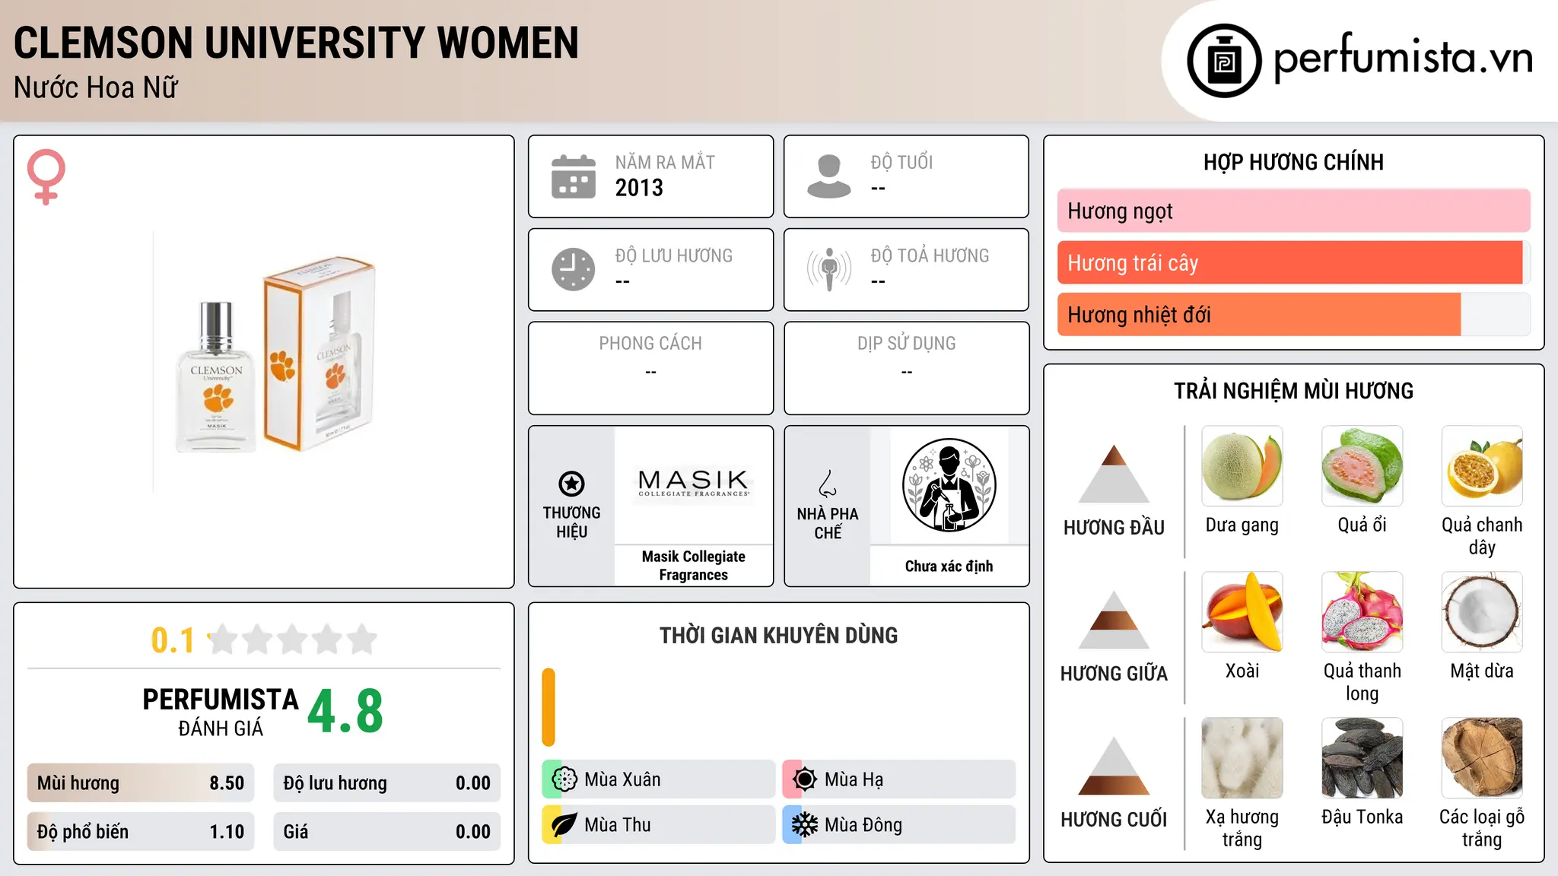Select the Mùa Hạ season row

click(898, 779)
